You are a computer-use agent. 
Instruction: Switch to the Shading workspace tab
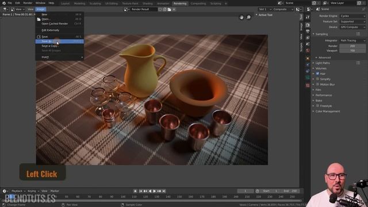pos(148,3)
